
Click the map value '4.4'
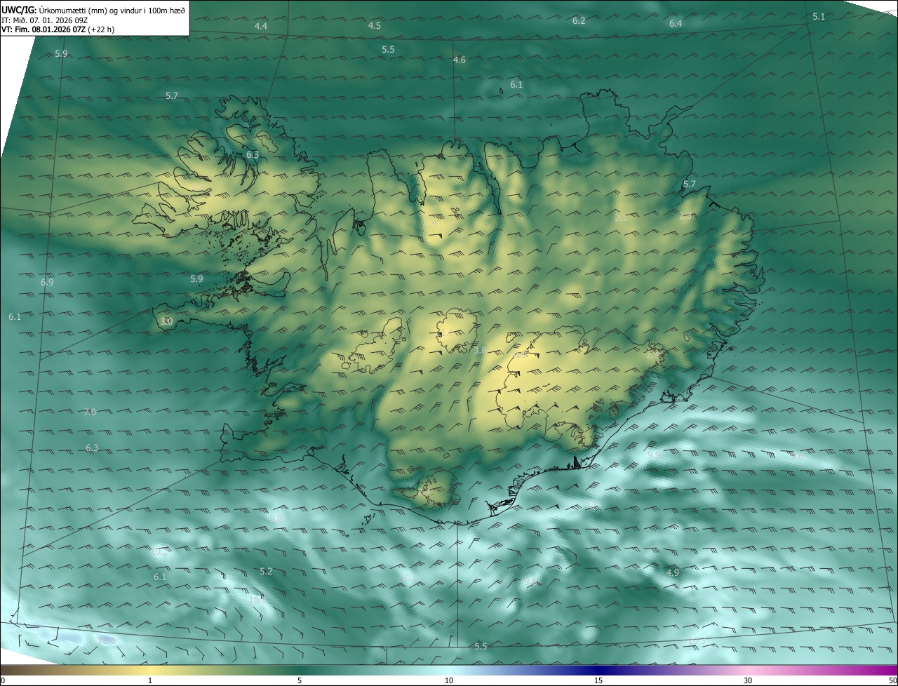pyautogui.click(x=261, y=26)
